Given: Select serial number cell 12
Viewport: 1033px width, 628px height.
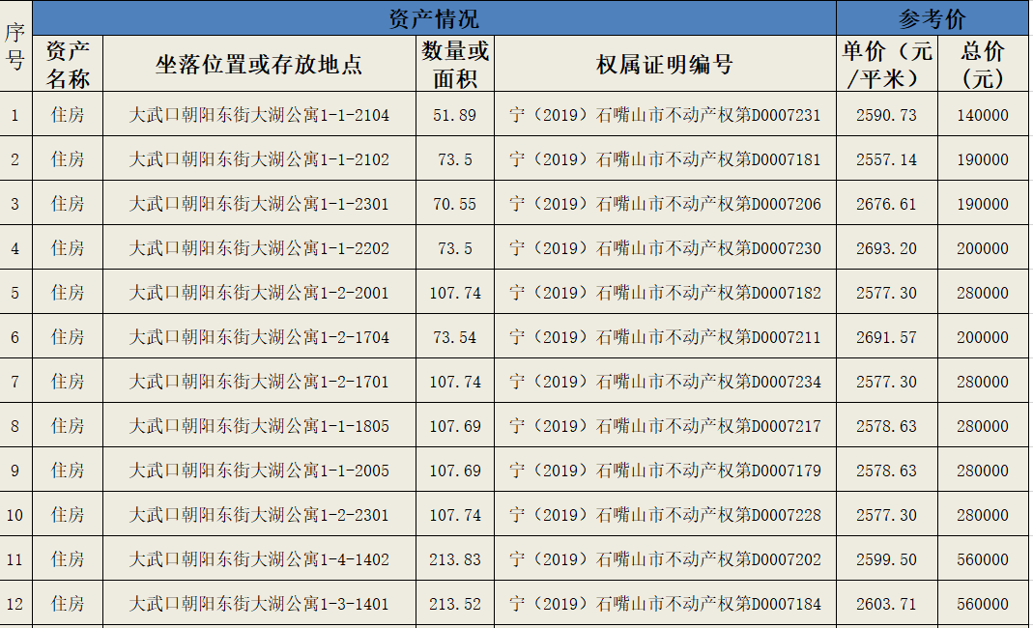Looking at the screenshot, I should coord(15,604).
